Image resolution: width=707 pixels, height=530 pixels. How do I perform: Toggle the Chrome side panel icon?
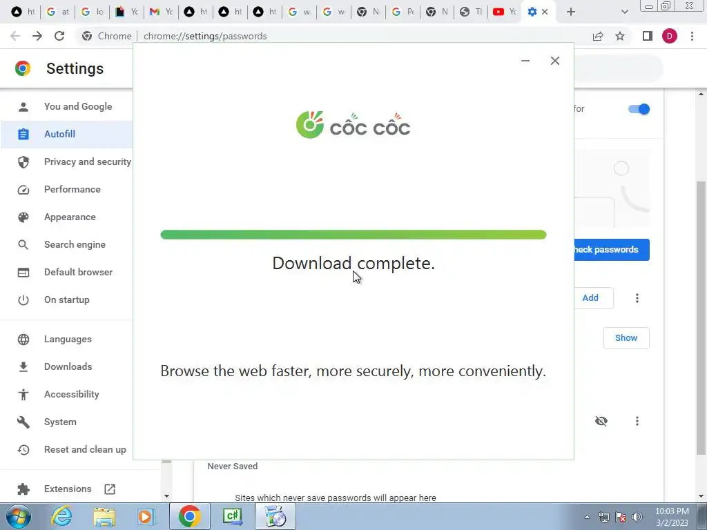(x=648, y=36)
